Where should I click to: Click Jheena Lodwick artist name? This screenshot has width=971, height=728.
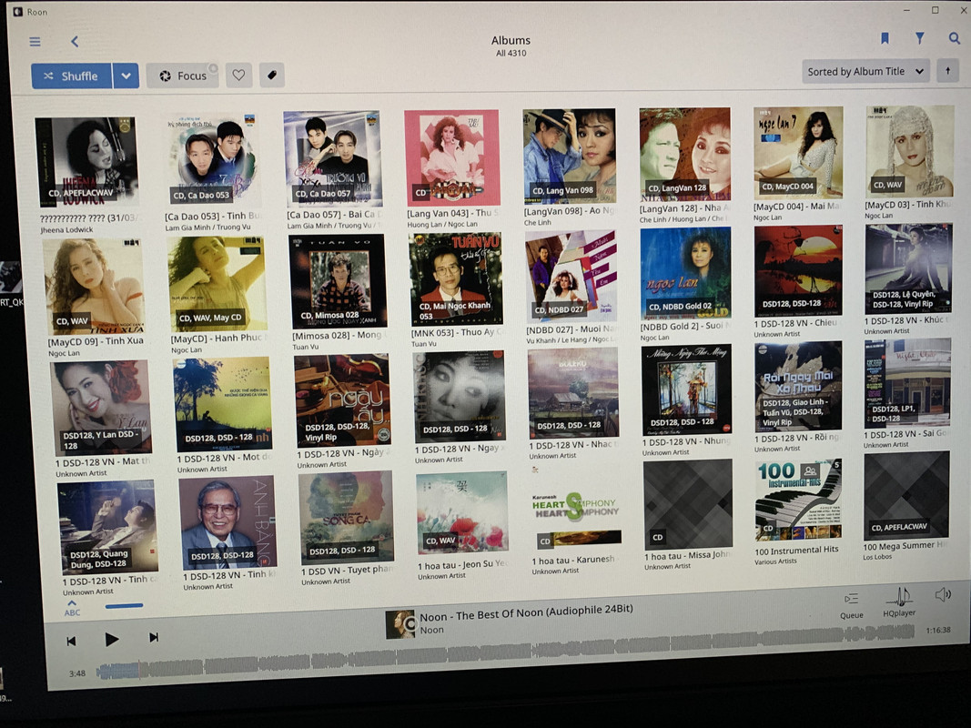click(x=66, y=229)
